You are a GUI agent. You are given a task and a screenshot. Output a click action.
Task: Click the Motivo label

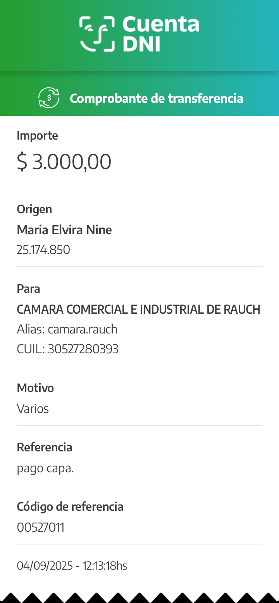(x=35, y=388)
